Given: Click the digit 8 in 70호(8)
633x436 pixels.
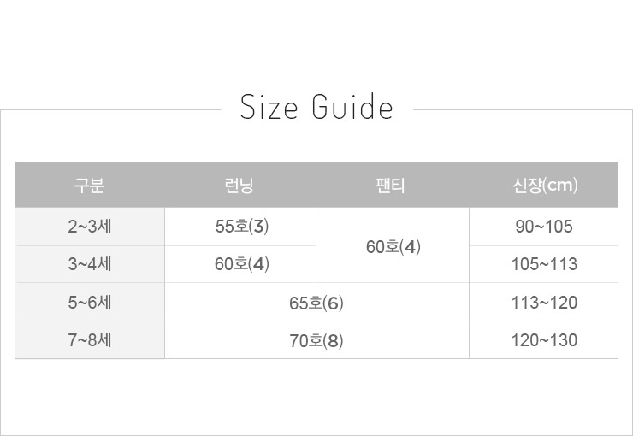Looking at the screenshot, I should (333, 341).
